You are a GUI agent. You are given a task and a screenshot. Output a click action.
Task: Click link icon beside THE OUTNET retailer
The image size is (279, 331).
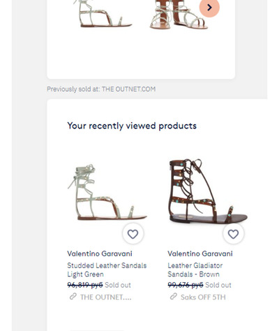(x=73, y=297)
